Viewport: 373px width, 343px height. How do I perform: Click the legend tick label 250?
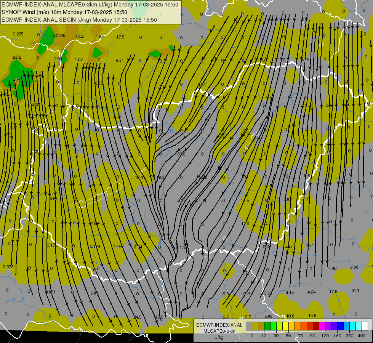349,336
